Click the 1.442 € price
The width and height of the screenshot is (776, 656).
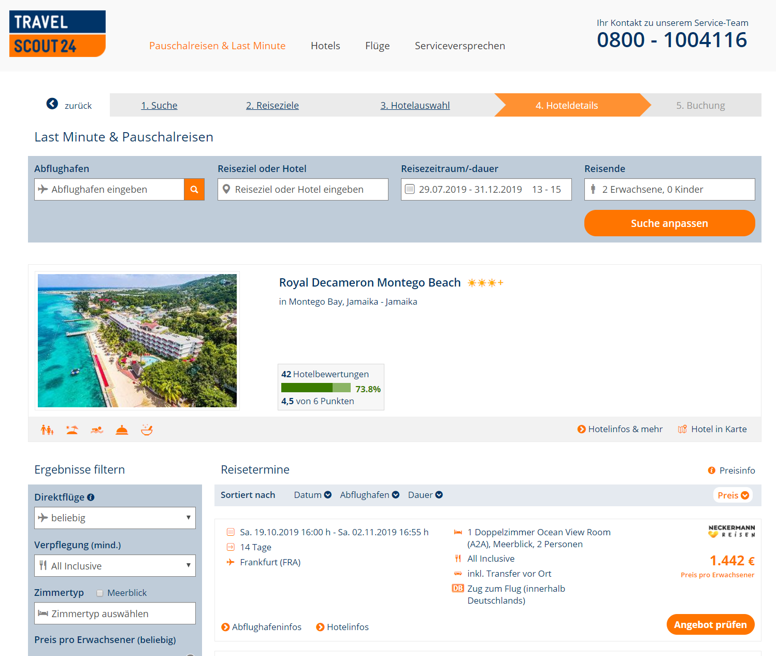pos(732,561)
